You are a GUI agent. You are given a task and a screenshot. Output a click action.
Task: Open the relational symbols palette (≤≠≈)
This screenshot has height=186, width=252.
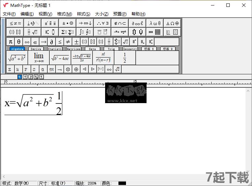click(15, 23)
